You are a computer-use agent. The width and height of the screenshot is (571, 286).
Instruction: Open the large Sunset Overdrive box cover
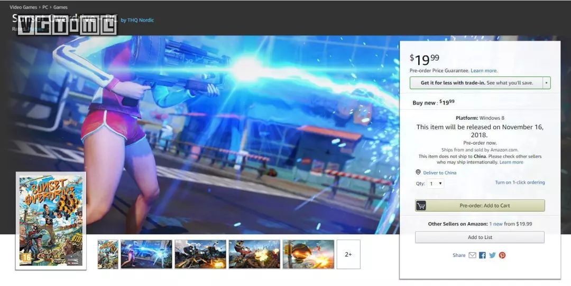[x=51, y=221]
